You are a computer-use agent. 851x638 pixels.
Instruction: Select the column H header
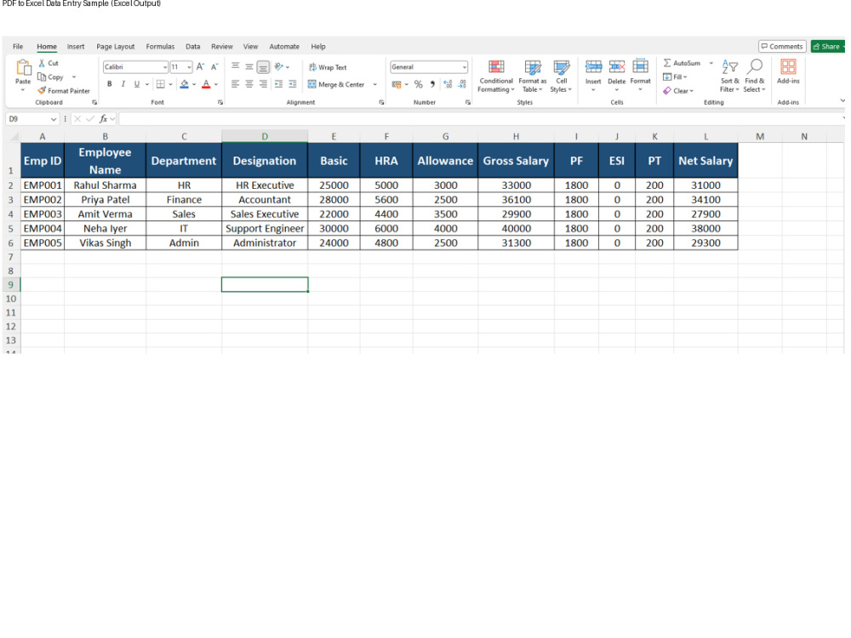pyautogui.click(x=517, y=137)
